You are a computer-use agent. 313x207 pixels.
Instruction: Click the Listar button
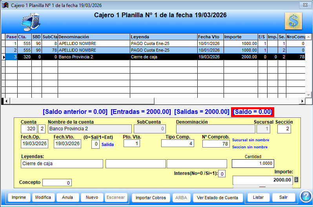[258, 198]
